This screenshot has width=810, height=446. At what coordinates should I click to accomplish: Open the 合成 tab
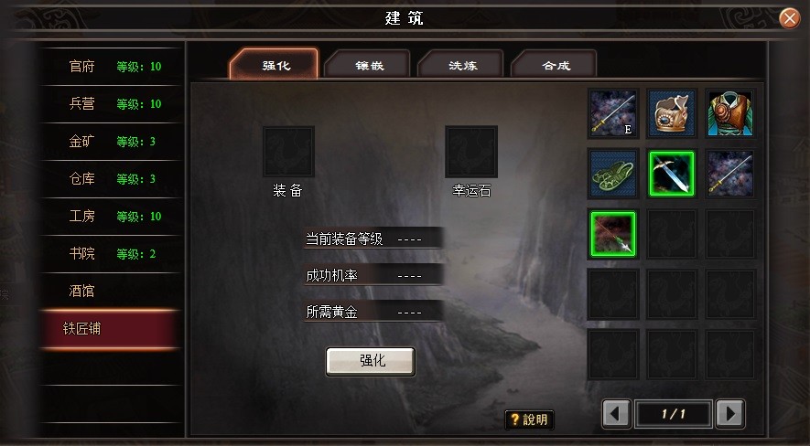556,65
